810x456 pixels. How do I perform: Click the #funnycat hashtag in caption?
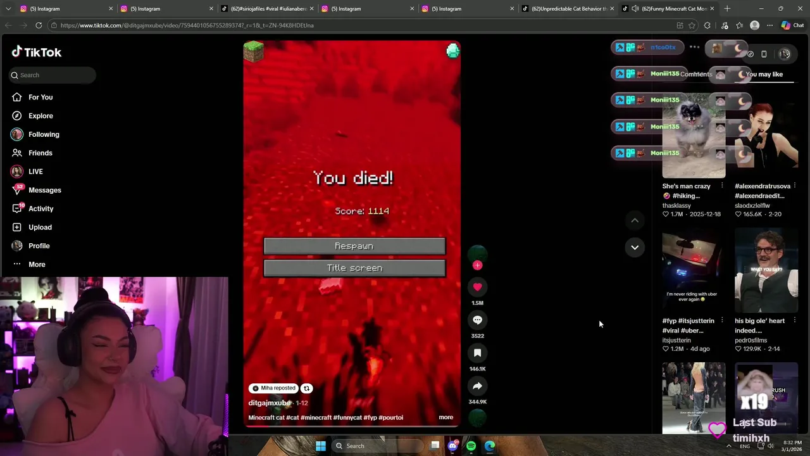(x=347, y=417)
